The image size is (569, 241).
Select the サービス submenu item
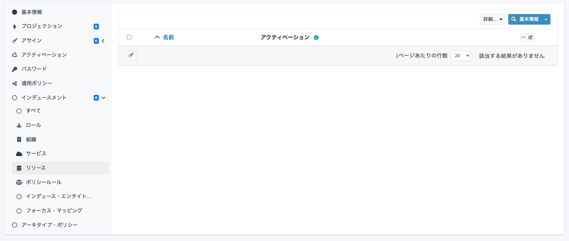tap(60, 154)
